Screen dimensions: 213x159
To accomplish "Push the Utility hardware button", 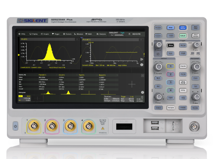I will pyautogui.click(x=183, y=90).
